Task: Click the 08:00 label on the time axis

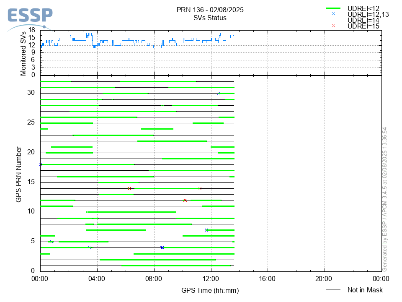Action: pos(154,279)
